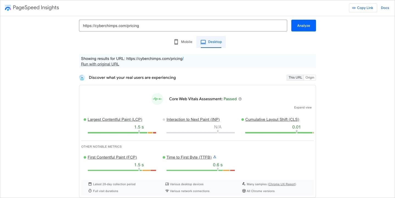This screenshot has height=198, width=395.
Task: Click the Copy Link button
Action: pos(363,8)
